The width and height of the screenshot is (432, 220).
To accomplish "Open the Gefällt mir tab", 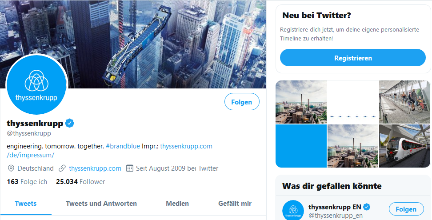I will click(235, 204).
